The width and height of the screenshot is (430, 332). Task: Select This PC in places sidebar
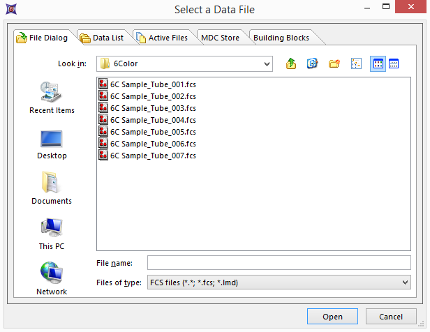point(52,234)
